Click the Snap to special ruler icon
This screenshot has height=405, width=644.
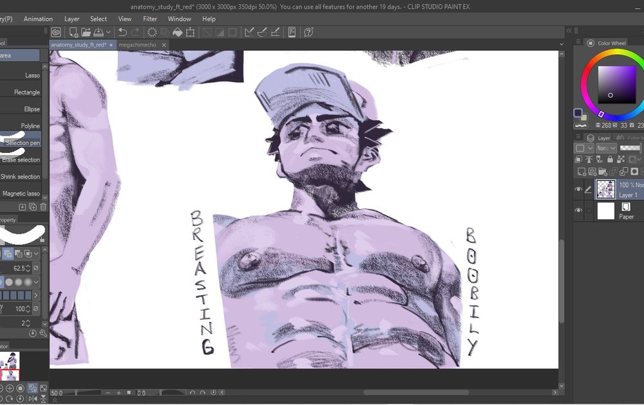pyautogui.click(x=262, y=32)
